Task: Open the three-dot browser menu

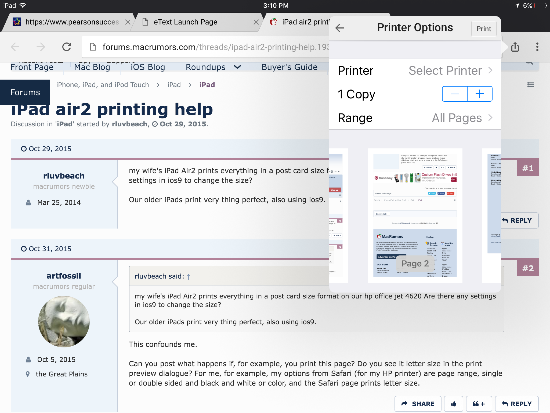Action: 537,47
